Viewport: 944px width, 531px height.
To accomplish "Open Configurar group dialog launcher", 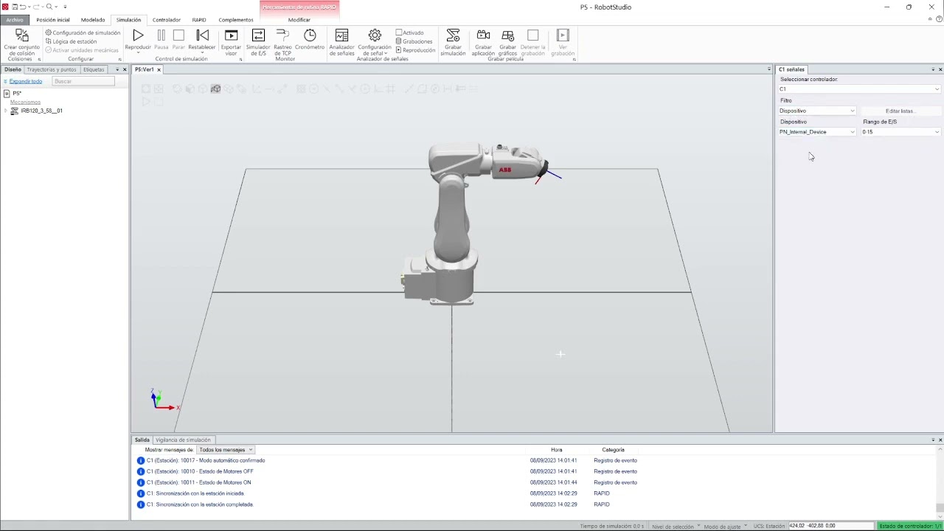I will pos(119,60).
